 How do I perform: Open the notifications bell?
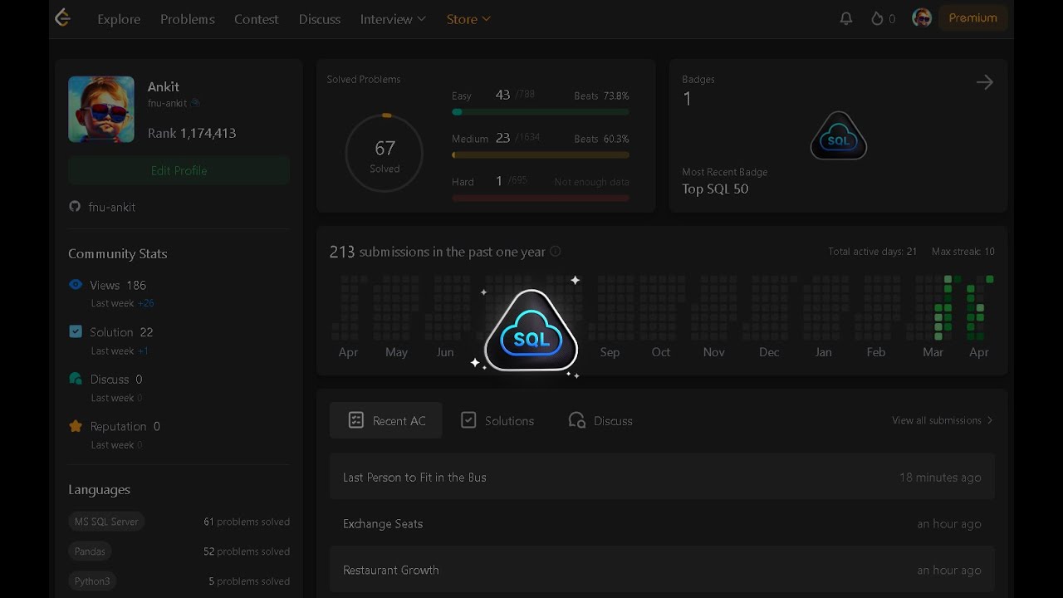coord(846,18)
